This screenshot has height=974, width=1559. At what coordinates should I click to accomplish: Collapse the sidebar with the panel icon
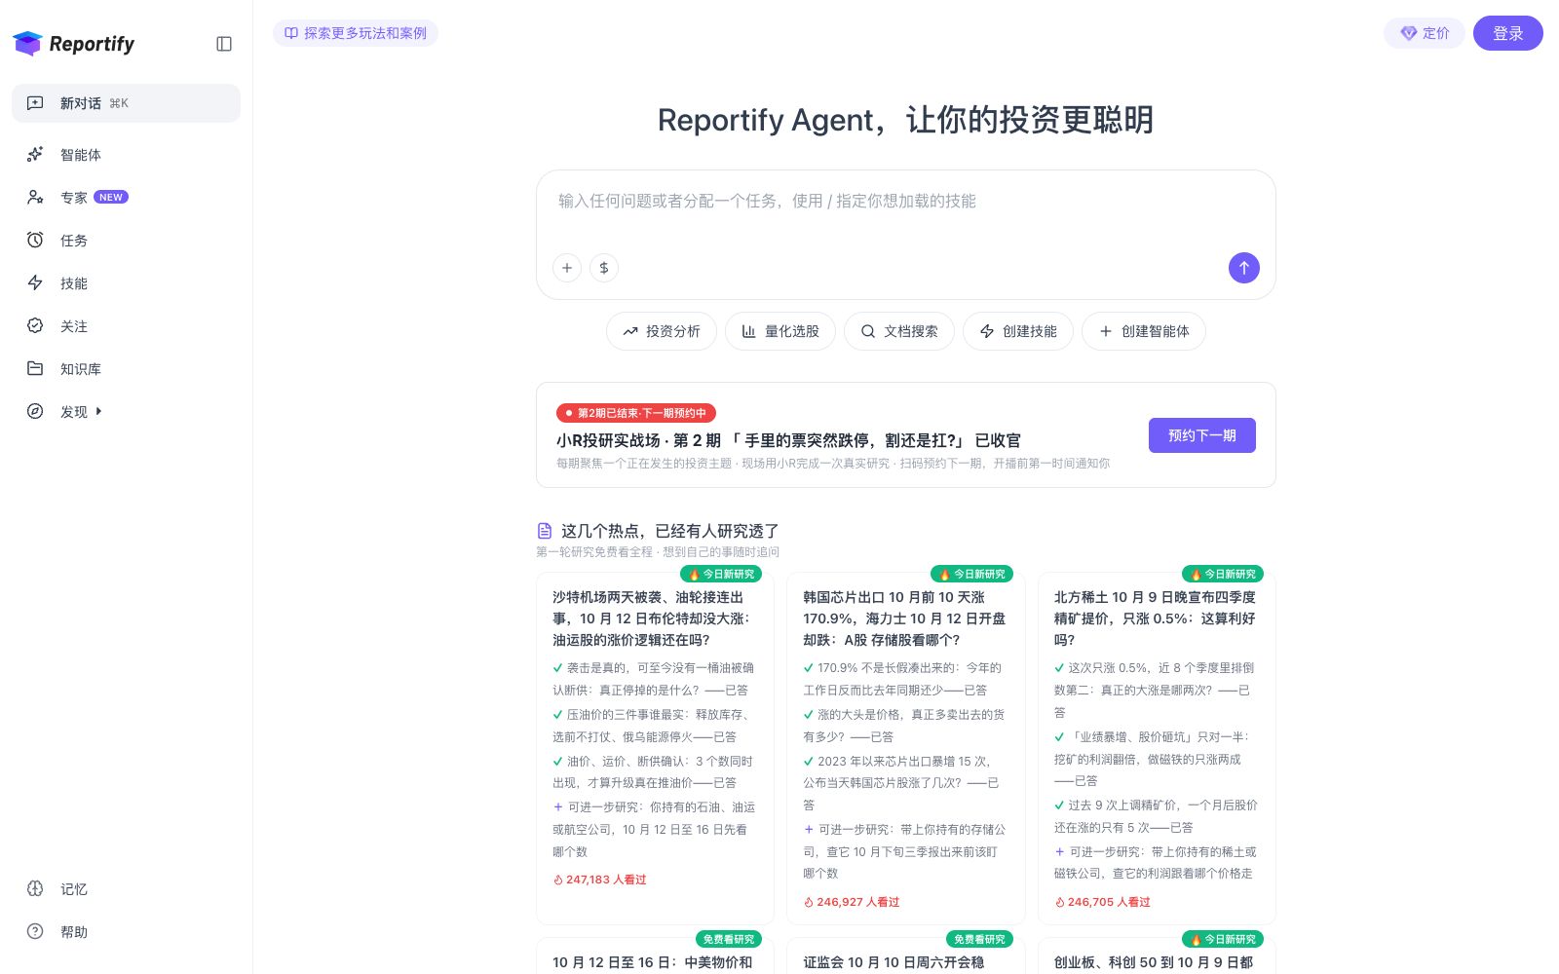tap(224, 44)
